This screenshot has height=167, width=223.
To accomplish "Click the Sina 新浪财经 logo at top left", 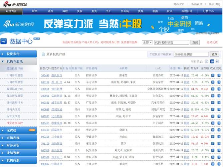I will coord(15,4).
